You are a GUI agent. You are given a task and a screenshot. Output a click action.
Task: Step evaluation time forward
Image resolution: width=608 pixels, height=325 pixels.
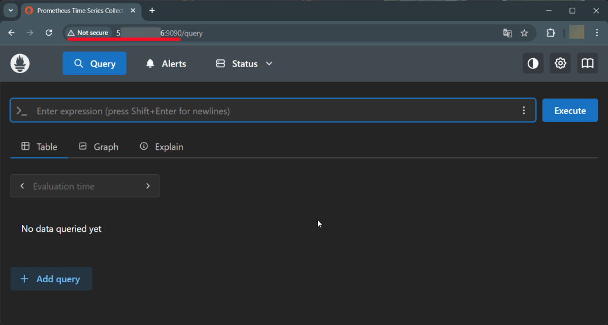coord(148,186)
